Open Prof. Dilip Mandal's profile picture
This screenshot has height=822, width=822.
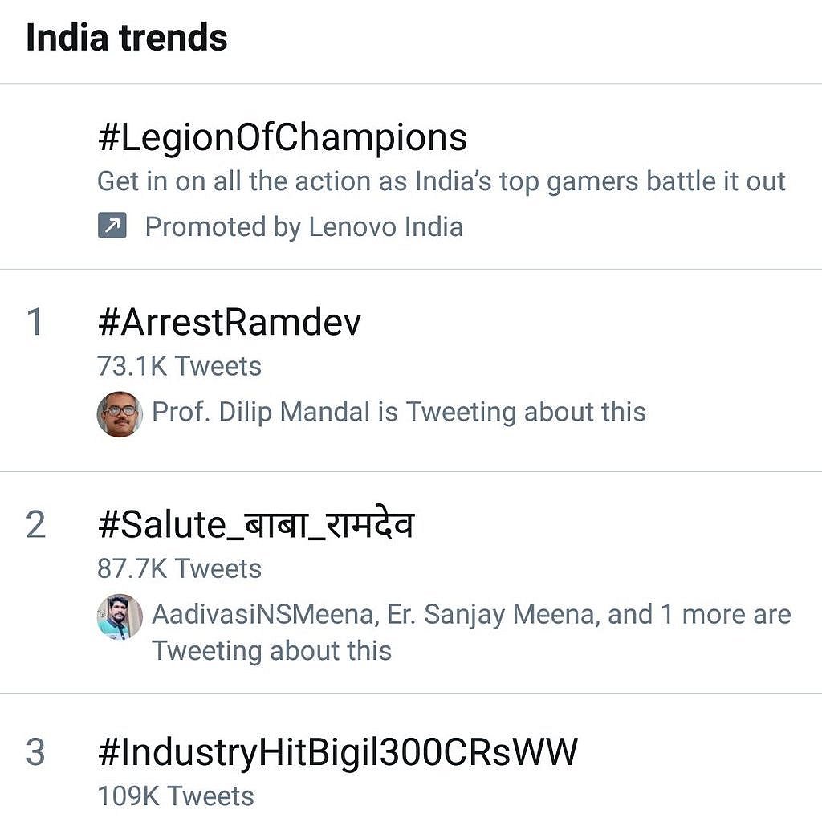click(x=120, y=414)
